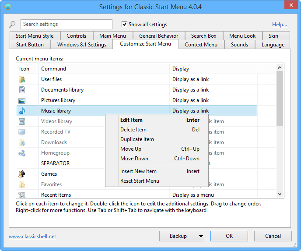
Task: Switch to the Start Button tab
Action: click(30, 45)
